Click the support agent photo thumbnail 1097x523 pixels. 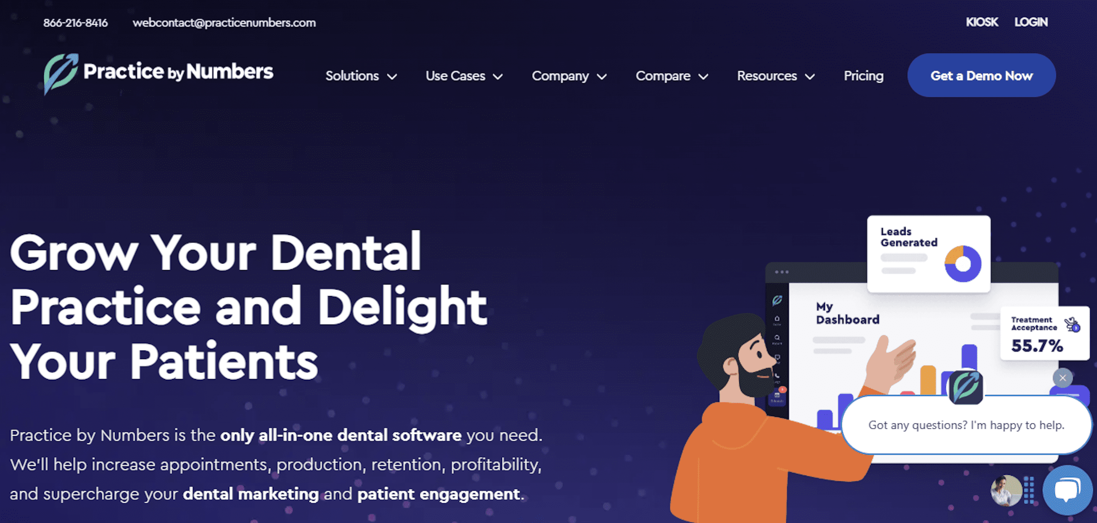pyautogui.click(x=1006, y=490)
